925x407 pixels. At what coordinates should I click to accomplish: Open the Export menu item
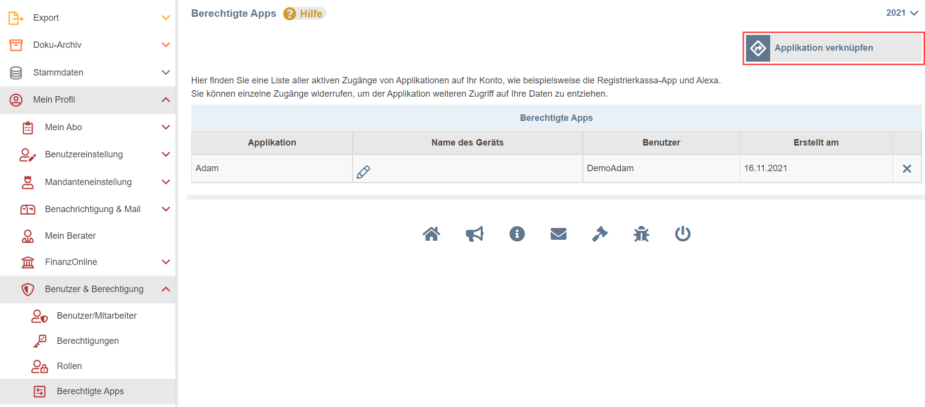[x=88, y=18]
